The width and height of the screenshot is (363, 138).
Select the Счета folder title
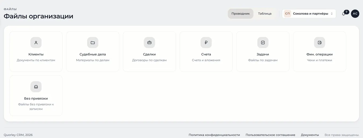[206, 54]
